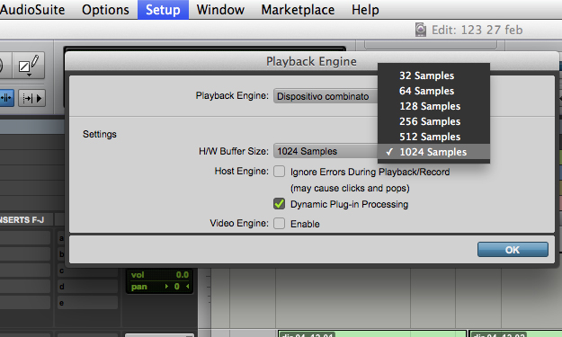562x337 pixels.
Task: Uncheck Dynamic Plug-in Processing
Action: coord(280,204)
